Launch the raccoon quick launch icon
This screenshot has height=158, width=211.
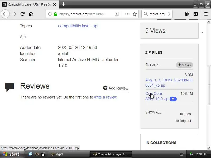pyautogui.click(x=37, y=154)
